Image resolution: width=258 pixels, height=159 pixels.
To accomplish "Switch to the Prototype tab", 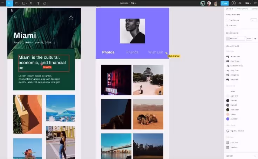I will pos(242,9).
